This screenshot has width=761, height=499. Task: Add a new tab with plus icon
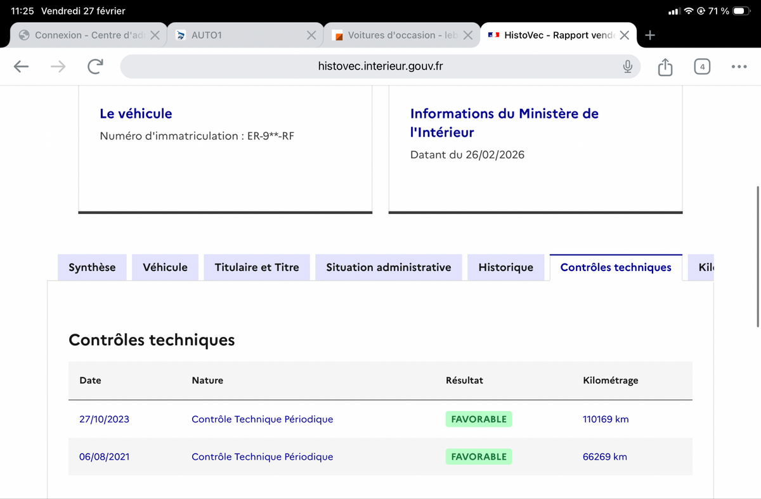pos(650,35)
